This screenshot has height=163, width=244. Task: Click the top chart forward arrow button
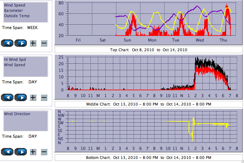click(x=21, y=43)
